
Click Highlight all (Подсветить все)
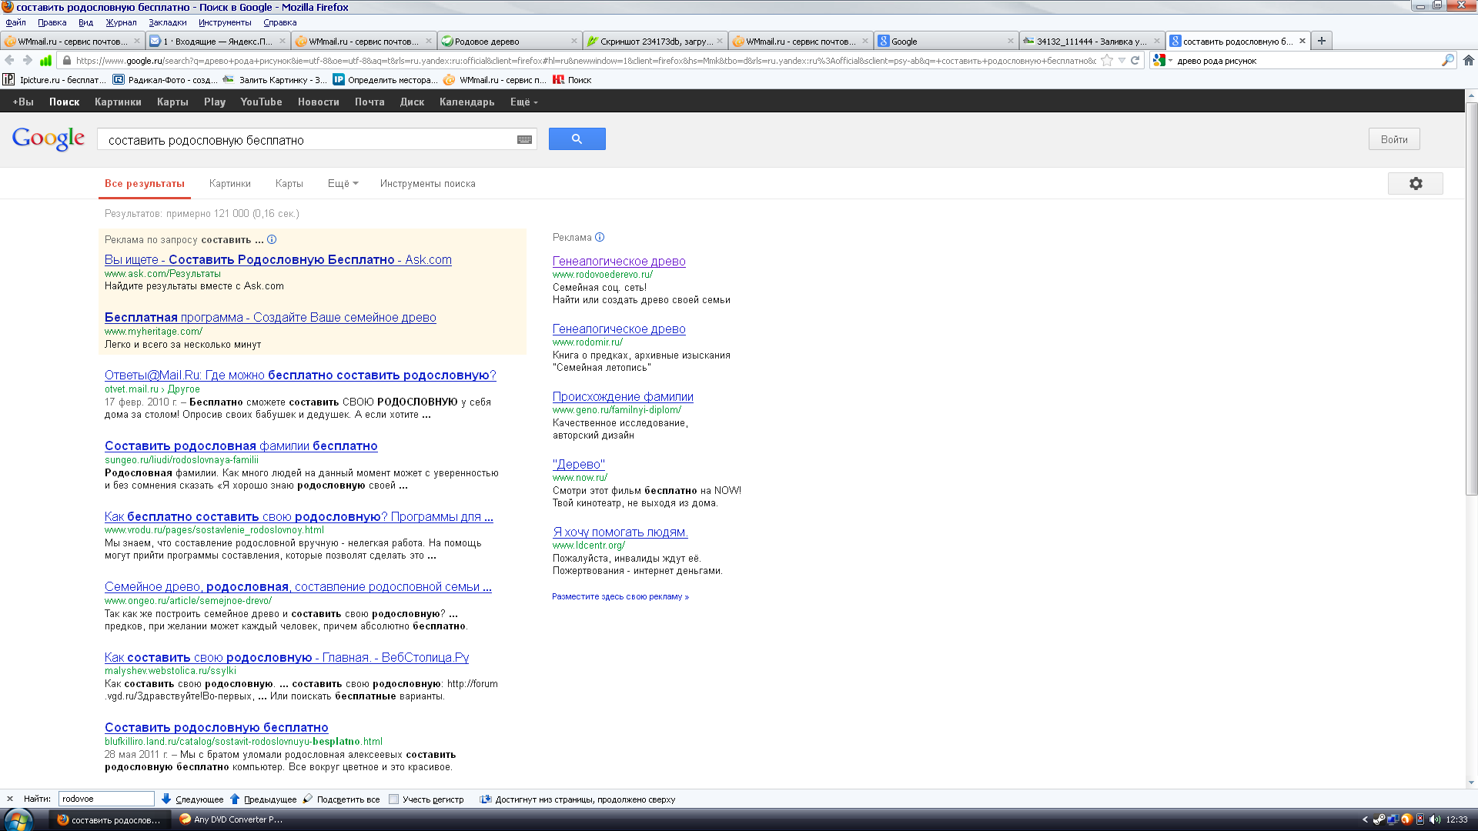coord(341,799)
